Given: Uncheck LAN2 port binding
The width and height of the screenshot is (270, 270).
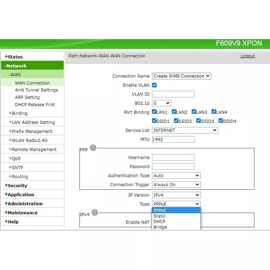Looking at the screenshot, I should tap(174, 112).
